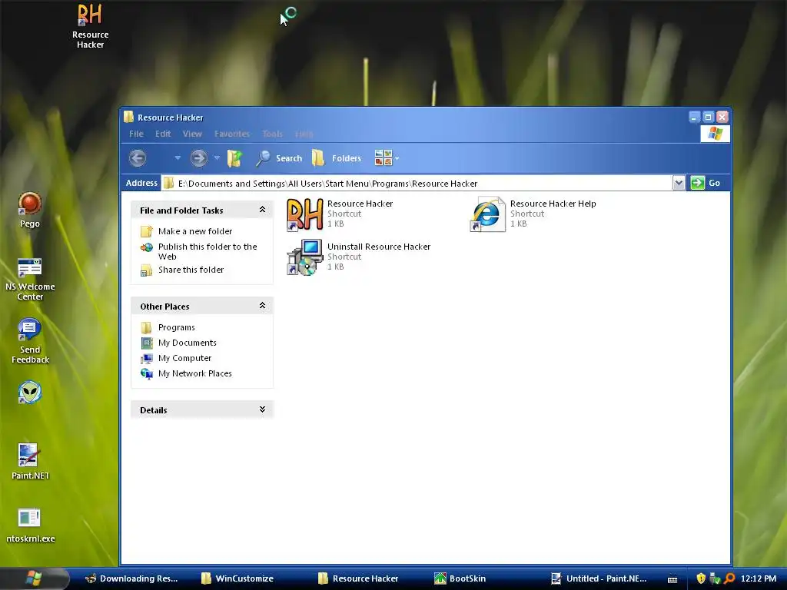Go to Programs in Other Places
Viewport: 787px width, 590px height.
point(176,327)
